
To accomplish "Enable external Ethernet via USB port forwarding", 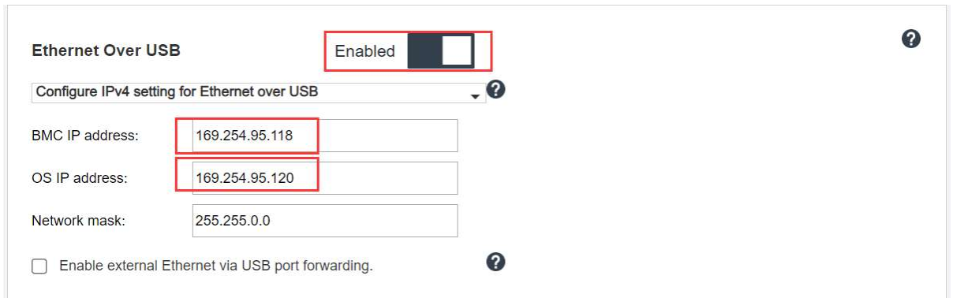I will [39, 266].
